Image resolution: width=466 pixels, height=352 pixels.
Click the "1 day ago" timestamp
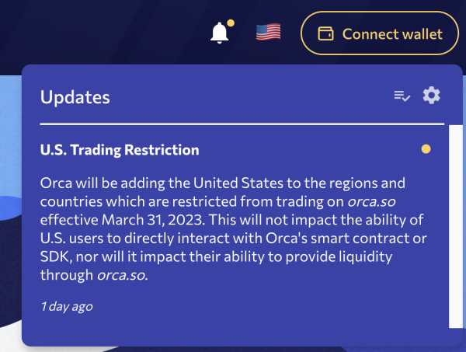[66, 306]
